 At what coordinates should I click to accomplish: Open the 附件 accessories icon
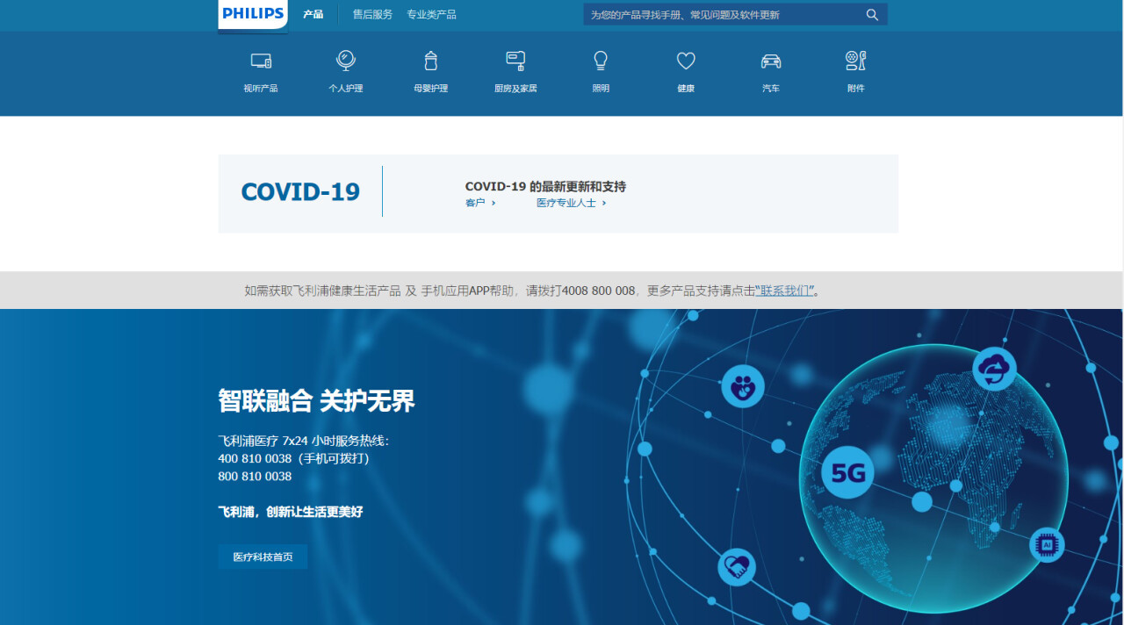point(856,61)
